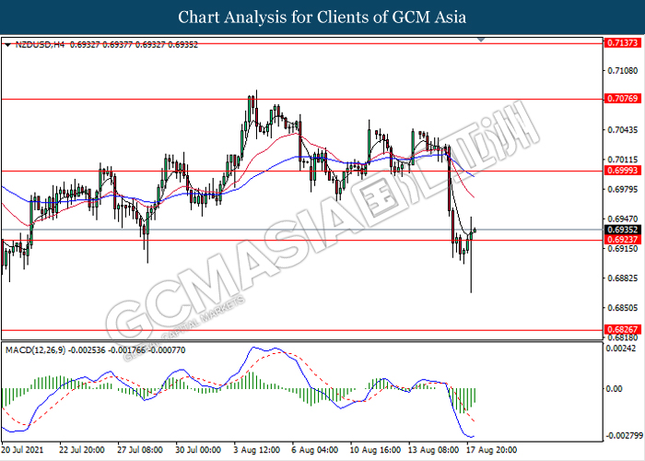Click the black triangle beside NZDUSD,H4
Image resolution: width=645 pixels, height=461 pixels.
(7, 45)
